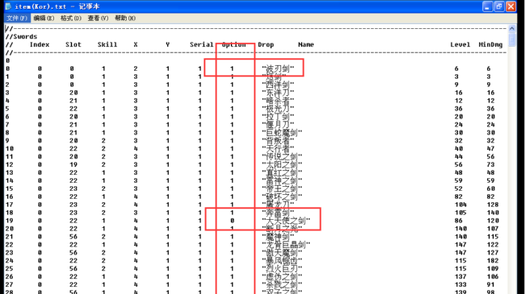
Task: Click the Index column header text
Action: tap(40, 44)
